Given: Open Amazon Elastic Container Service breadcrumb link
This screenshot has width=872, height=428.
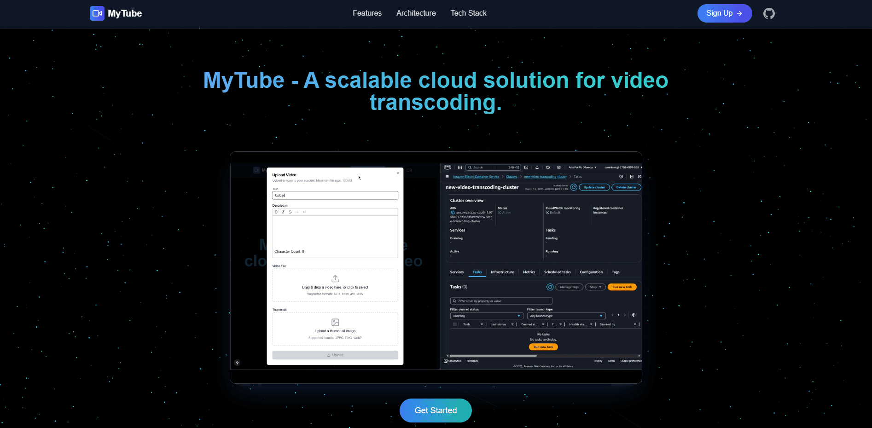Looking at the screenshot, I should (476, 177).
